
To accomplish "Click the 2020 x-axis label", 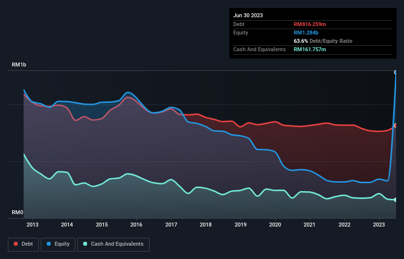I will [275, 225].
